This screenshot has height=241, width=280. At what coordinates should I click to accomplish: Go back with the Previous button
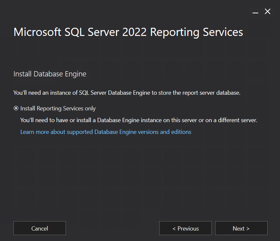coord(185,228)
